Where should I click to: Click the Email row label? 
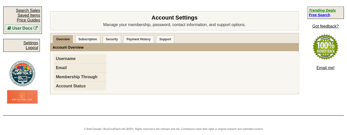pos(61,68)
